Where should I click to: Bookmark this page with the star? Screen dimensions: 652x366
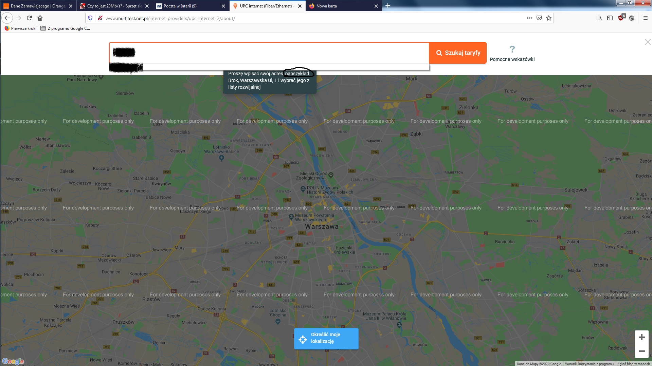(549, 18)
